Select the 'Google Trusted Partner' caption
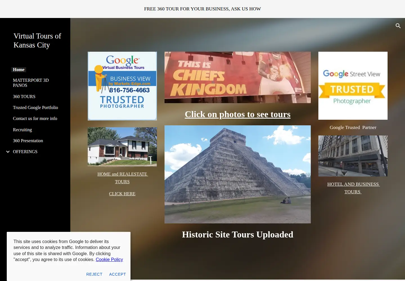The height and width of the screenshot is (281, 405). 353,128
